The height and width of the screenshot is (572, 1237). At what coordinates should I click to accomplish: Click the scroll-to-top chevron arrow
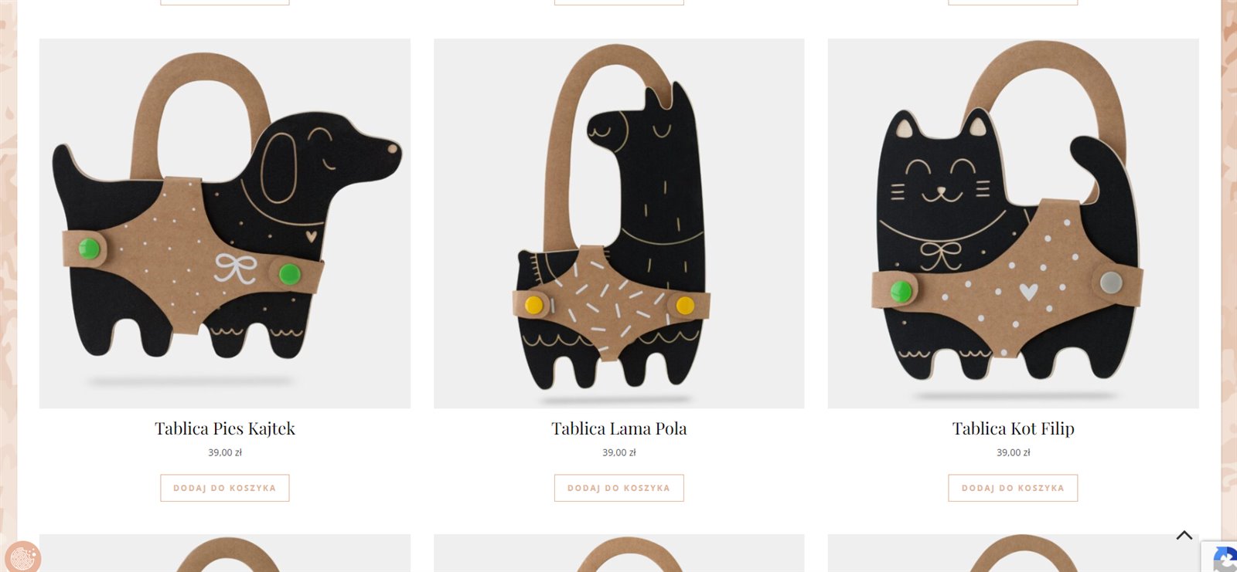pos(1184,535)
